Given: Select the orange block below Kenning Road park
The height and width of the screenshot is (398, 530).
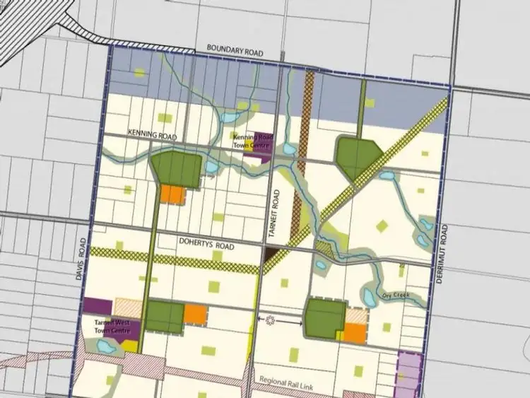Looking at the screenshot, I should tap(172, 194).
